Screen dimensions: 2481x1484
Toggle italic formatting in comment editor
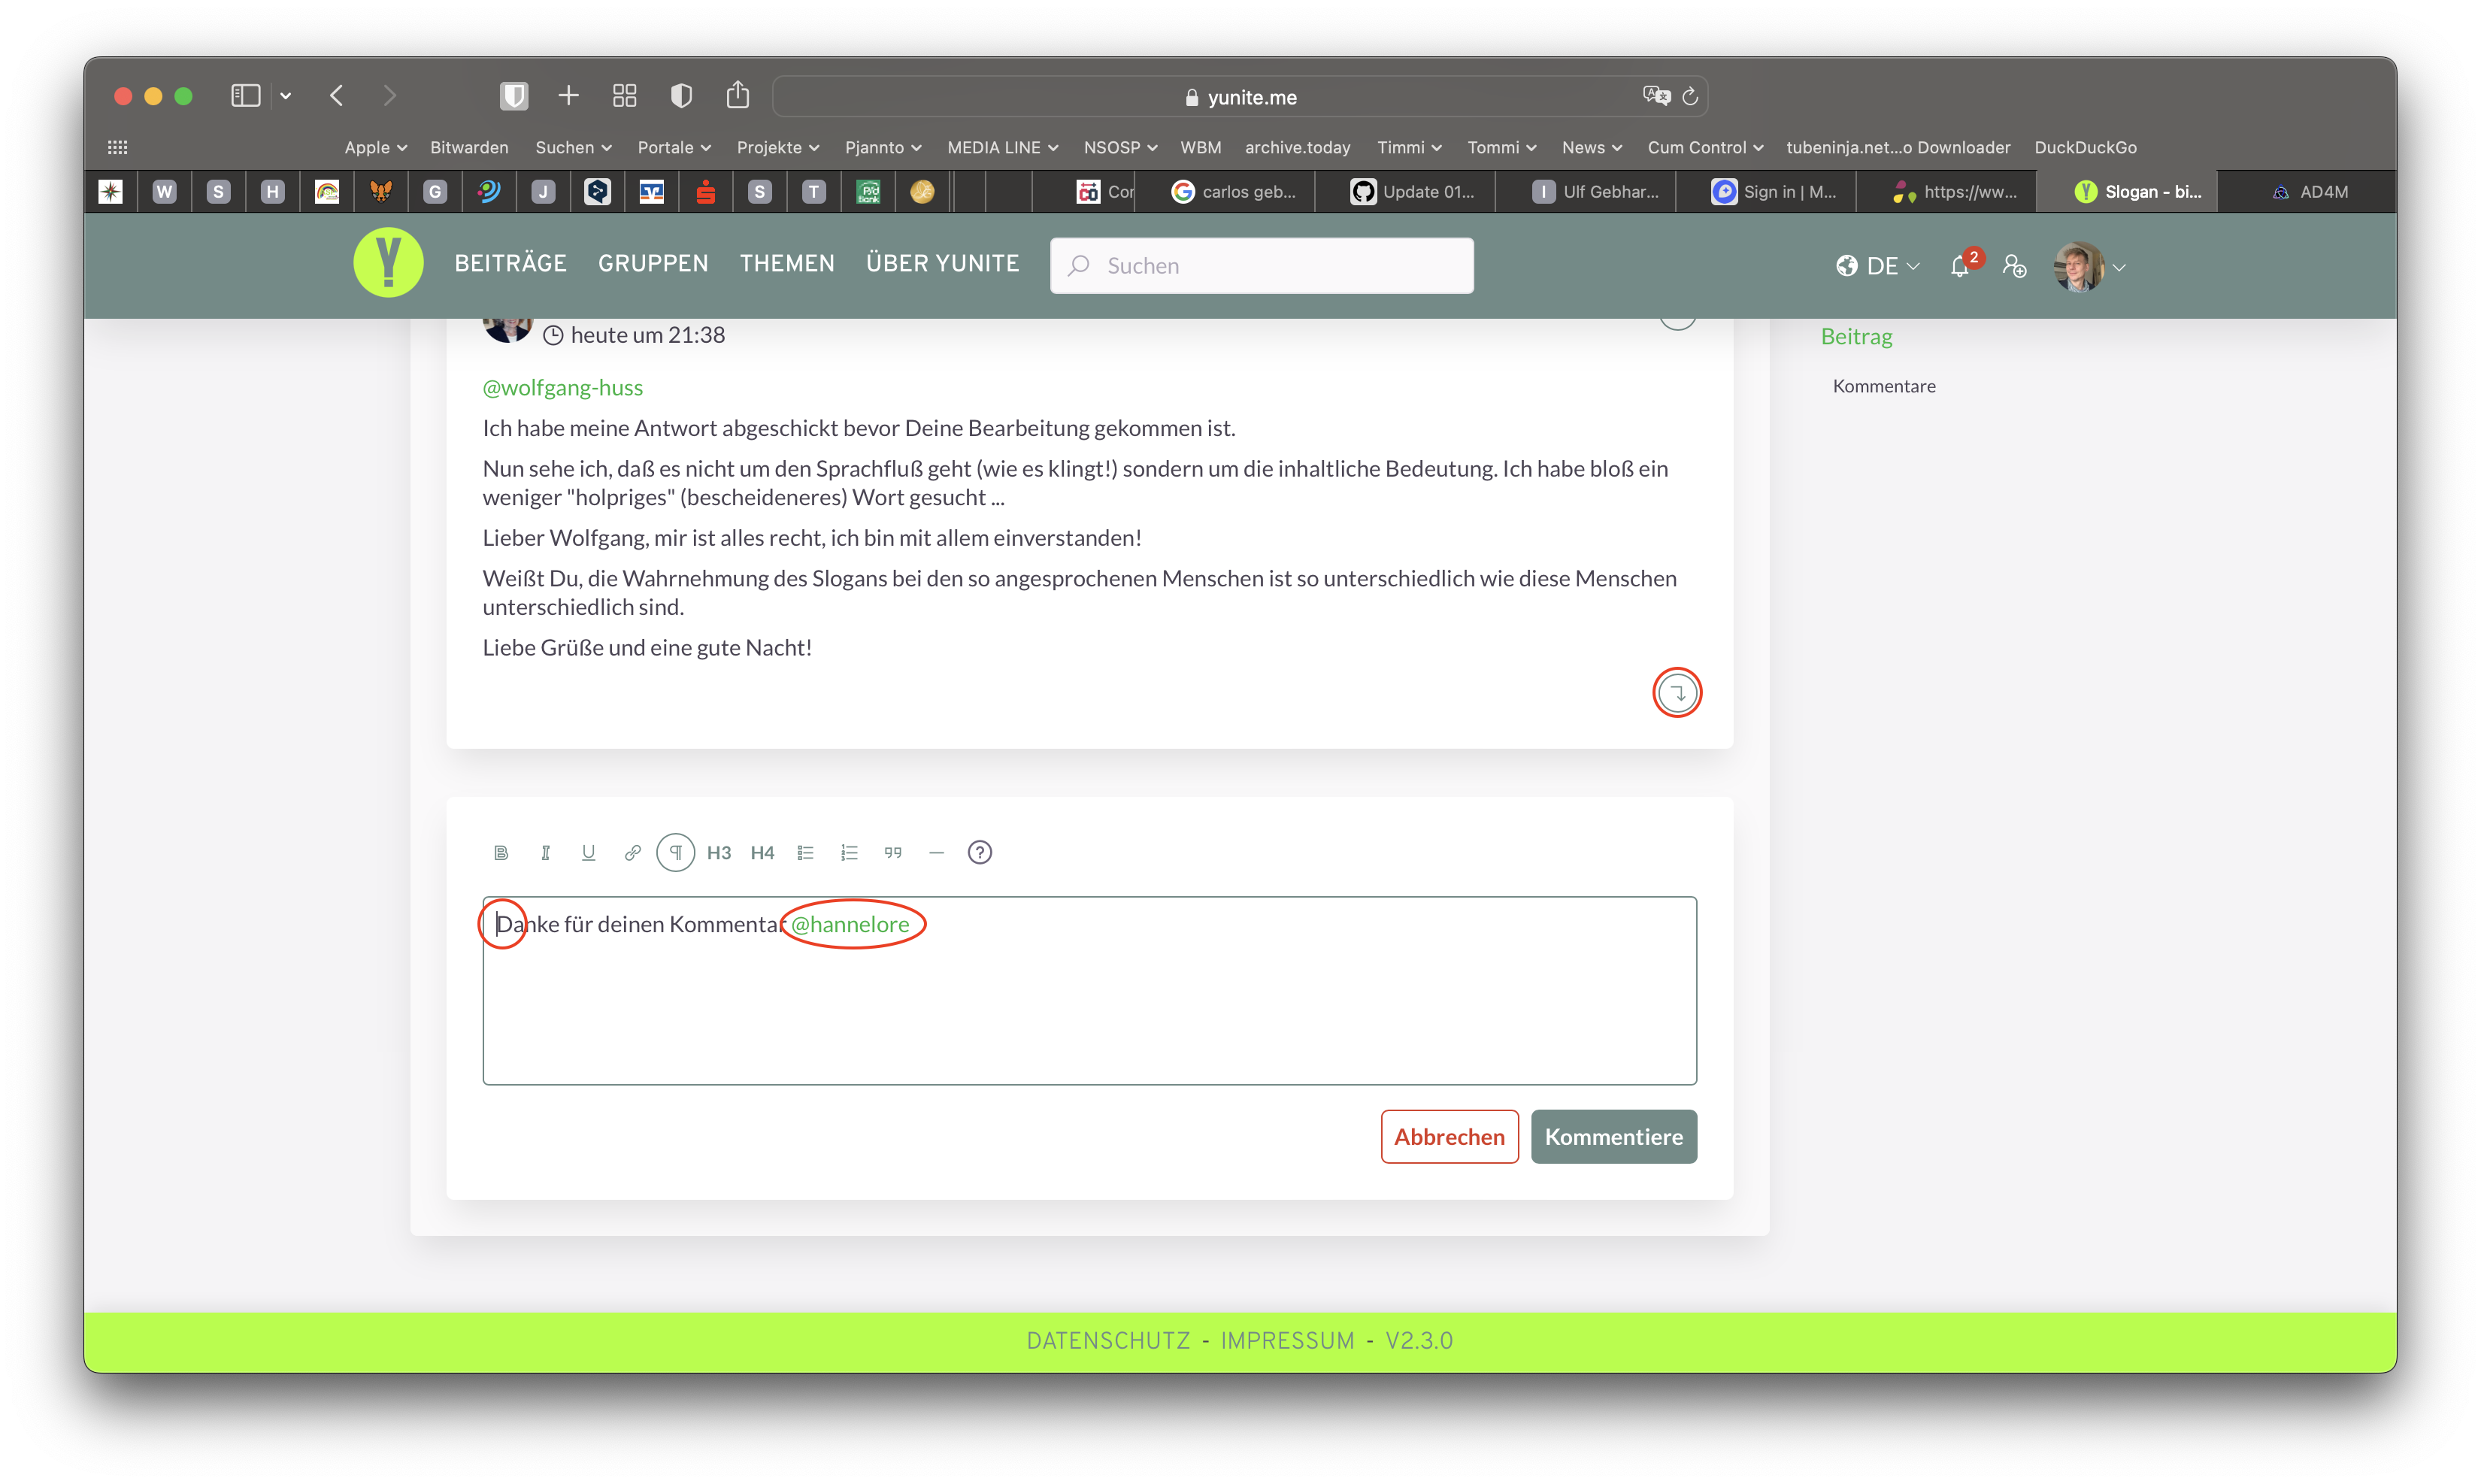(545, 852)
